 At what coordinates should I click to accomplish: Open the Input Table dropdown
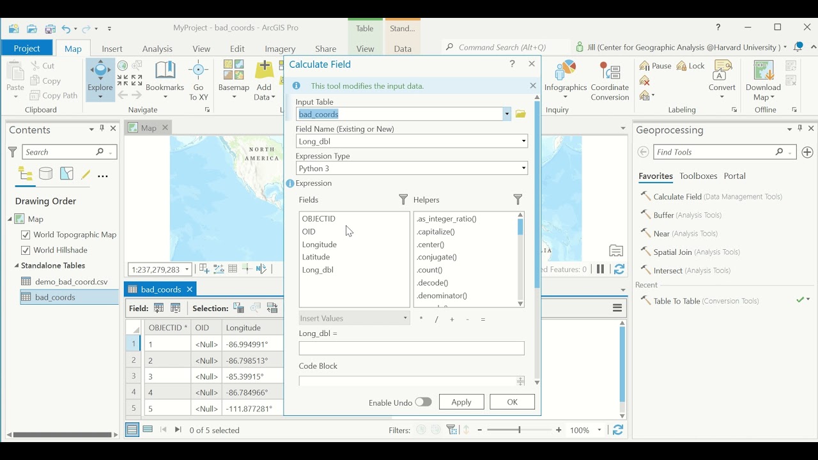[507, 114]
